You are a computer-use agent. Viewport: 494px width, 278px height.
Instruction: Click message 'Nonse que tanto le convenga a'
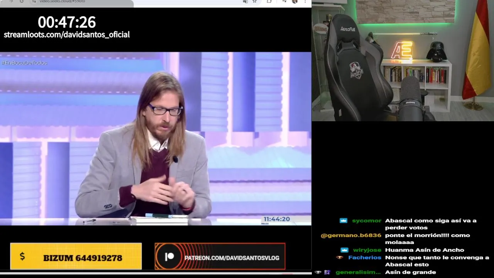(x=437, y=257)
